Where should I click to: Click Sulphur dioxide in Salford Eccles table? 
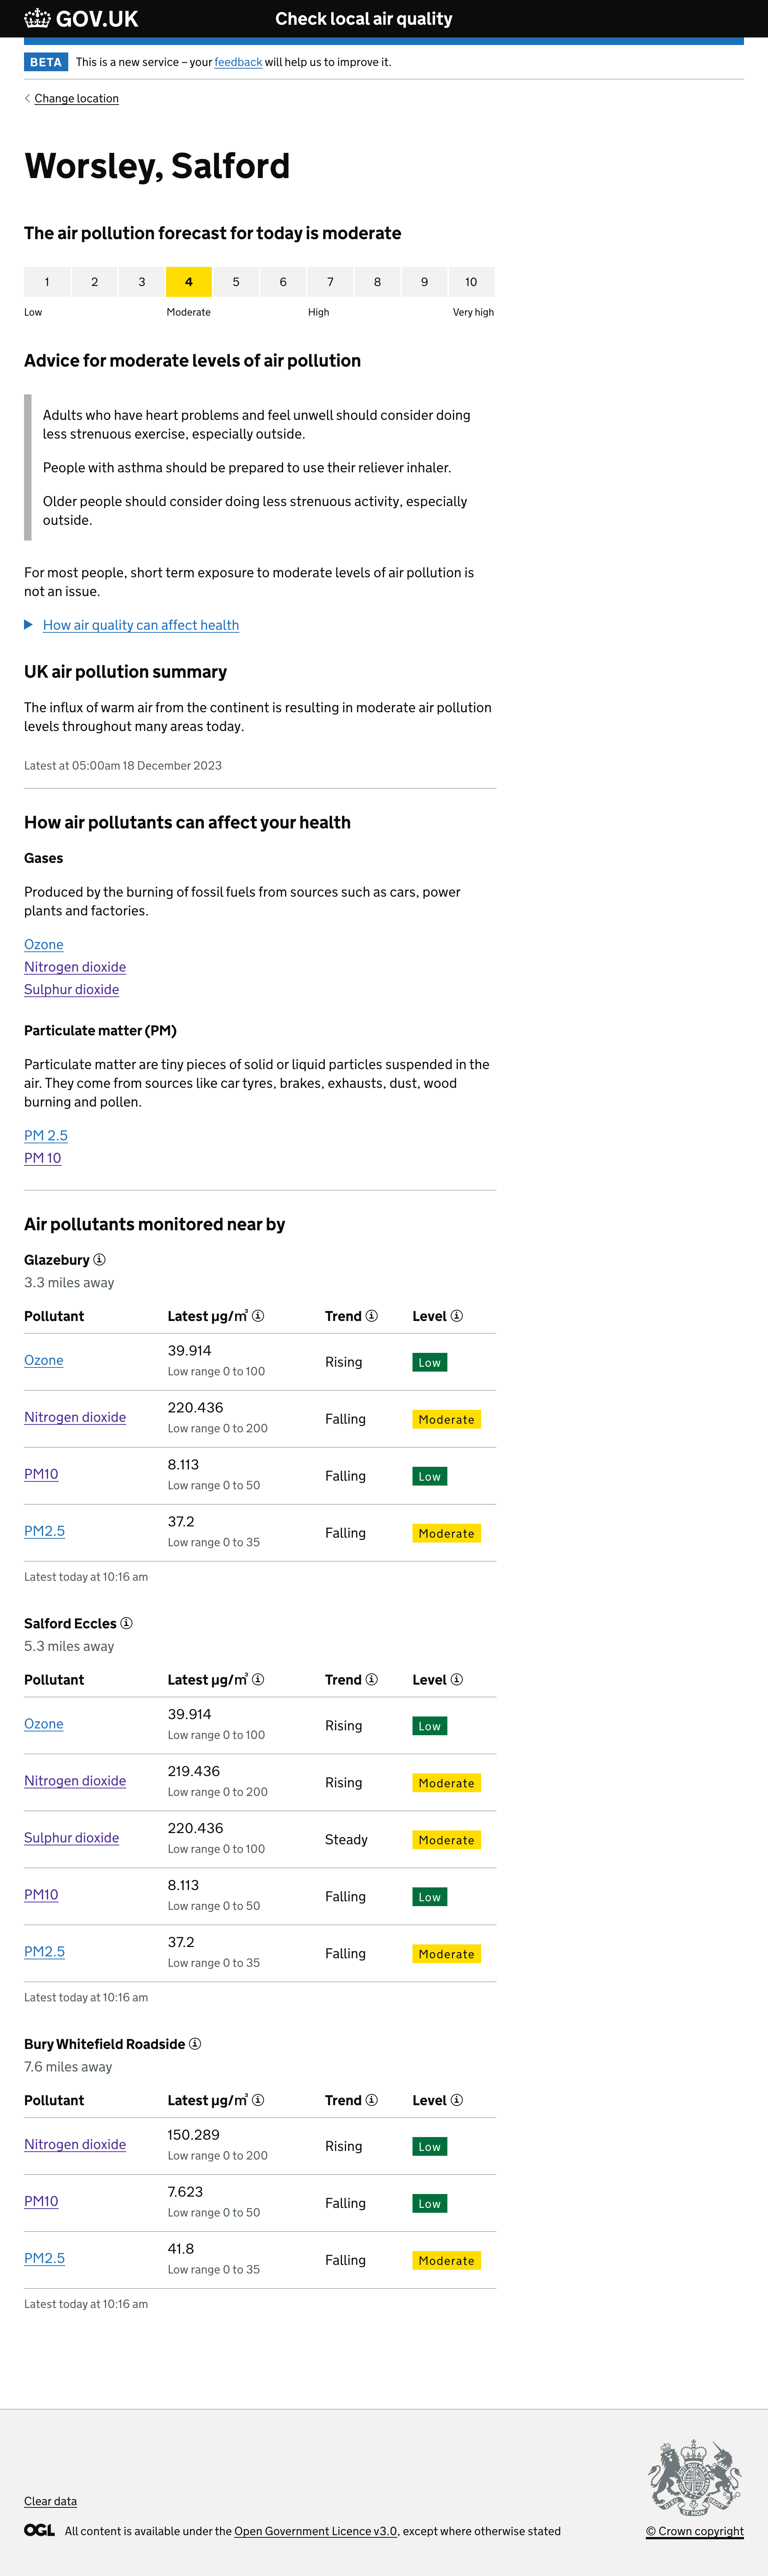click(x=72, y=1838)
